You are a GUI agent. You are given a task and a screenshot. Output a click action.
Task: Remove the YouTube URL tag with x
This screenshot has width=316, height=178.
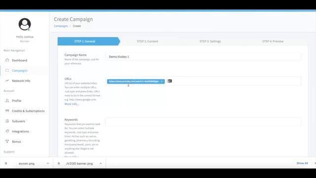[161, 82]
